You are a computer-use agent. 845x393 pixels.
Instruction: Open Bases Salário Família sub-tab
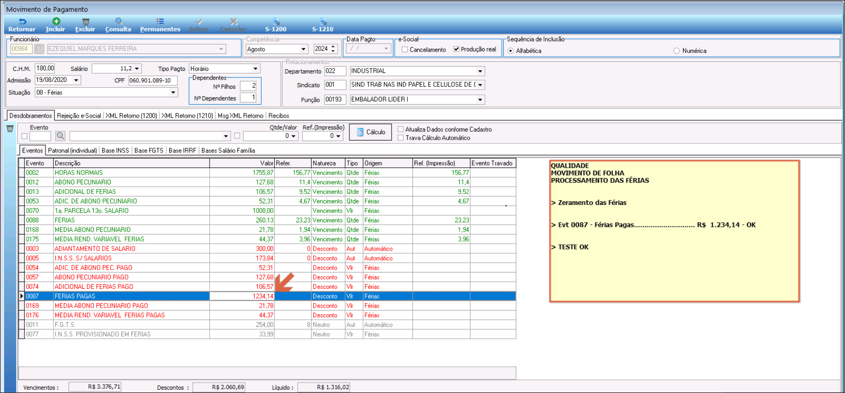(228, 151)
